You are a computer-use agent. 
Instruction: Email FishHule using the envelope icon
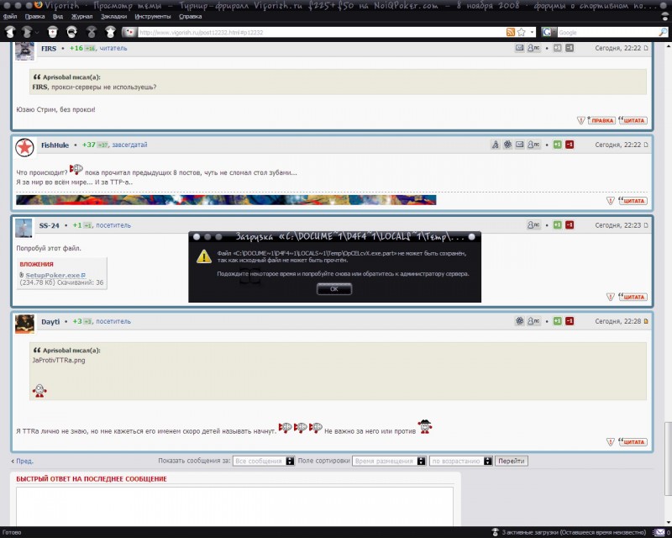point(519,145)
